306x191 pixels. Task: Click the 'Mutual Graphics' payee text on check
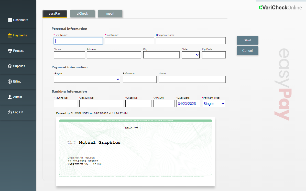point(100,143)
